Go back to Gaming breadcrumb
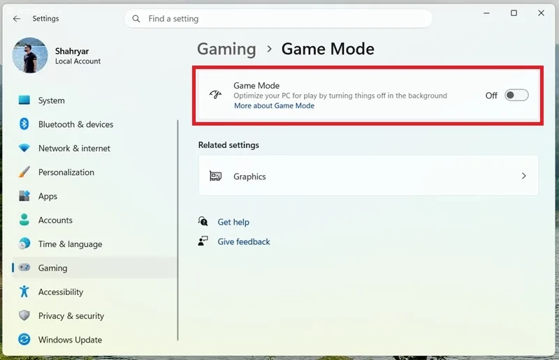The height and width of the screenshot is (360, 559). (226, 49)
